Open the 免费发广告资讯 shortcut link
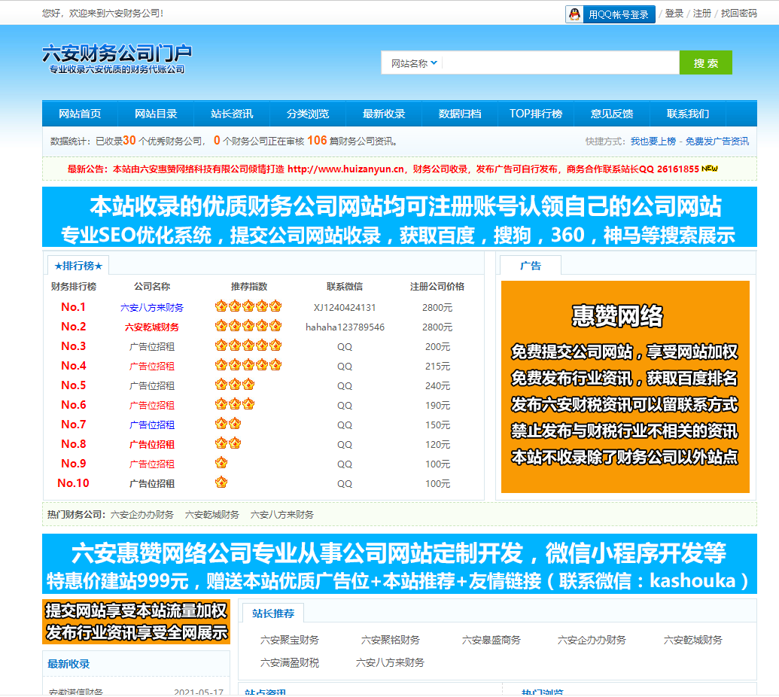Image resolution: width=779 pixels, height=697 pixels. 717,141
